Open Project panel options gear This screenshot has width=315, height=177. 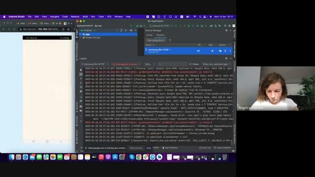(x=131, y=30)
